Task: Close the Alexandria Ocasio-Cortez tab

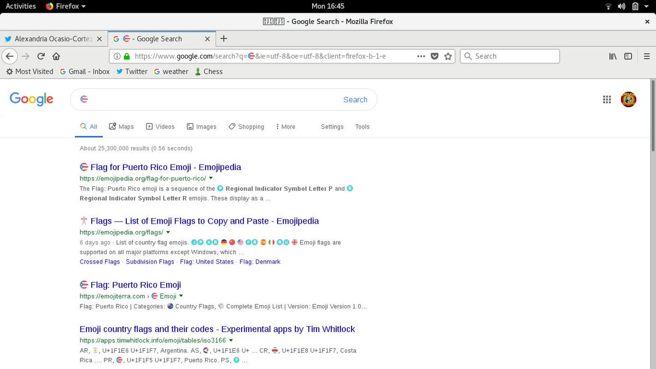Action: click(99, 39)
